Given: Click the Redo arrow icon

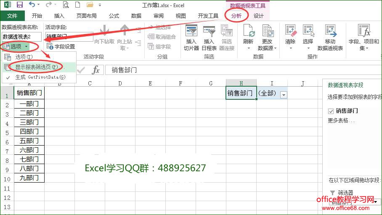Looking at the screenshot, I should 49,4.
